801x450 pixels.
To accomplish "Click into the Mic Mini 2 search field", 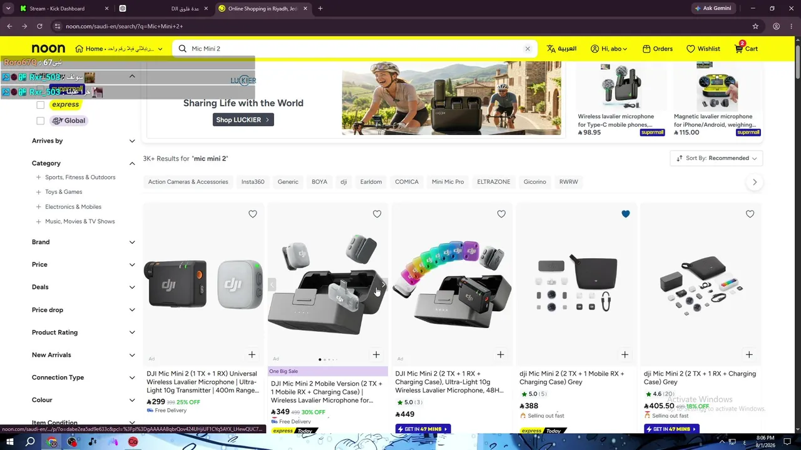I will click(355, 49).
